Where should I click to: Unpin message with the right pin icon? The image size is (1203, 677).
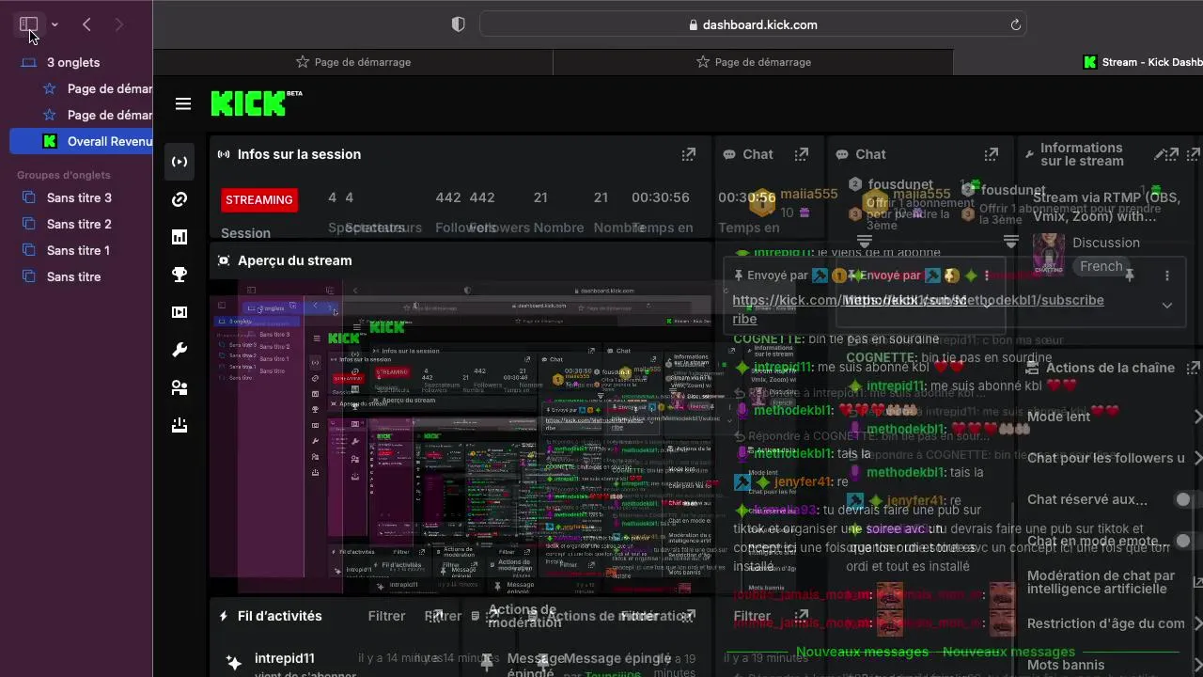coord(1131,275)
